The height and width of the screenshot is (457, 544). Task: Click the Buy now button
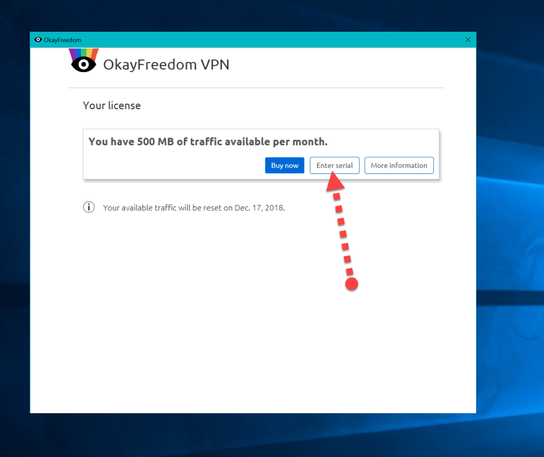point(285,165)
